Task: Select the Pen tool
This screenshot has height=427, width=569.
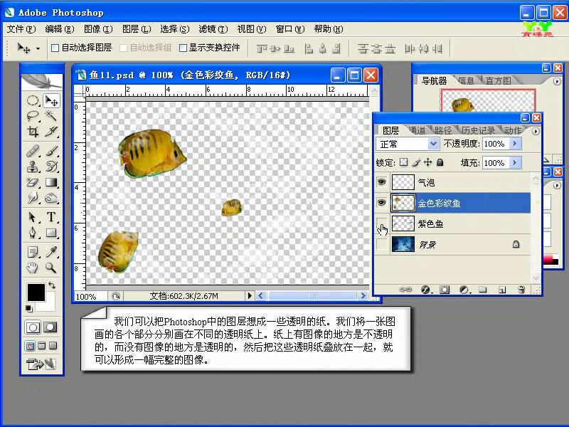Action: pyautogui.click(x=33, y=233)
